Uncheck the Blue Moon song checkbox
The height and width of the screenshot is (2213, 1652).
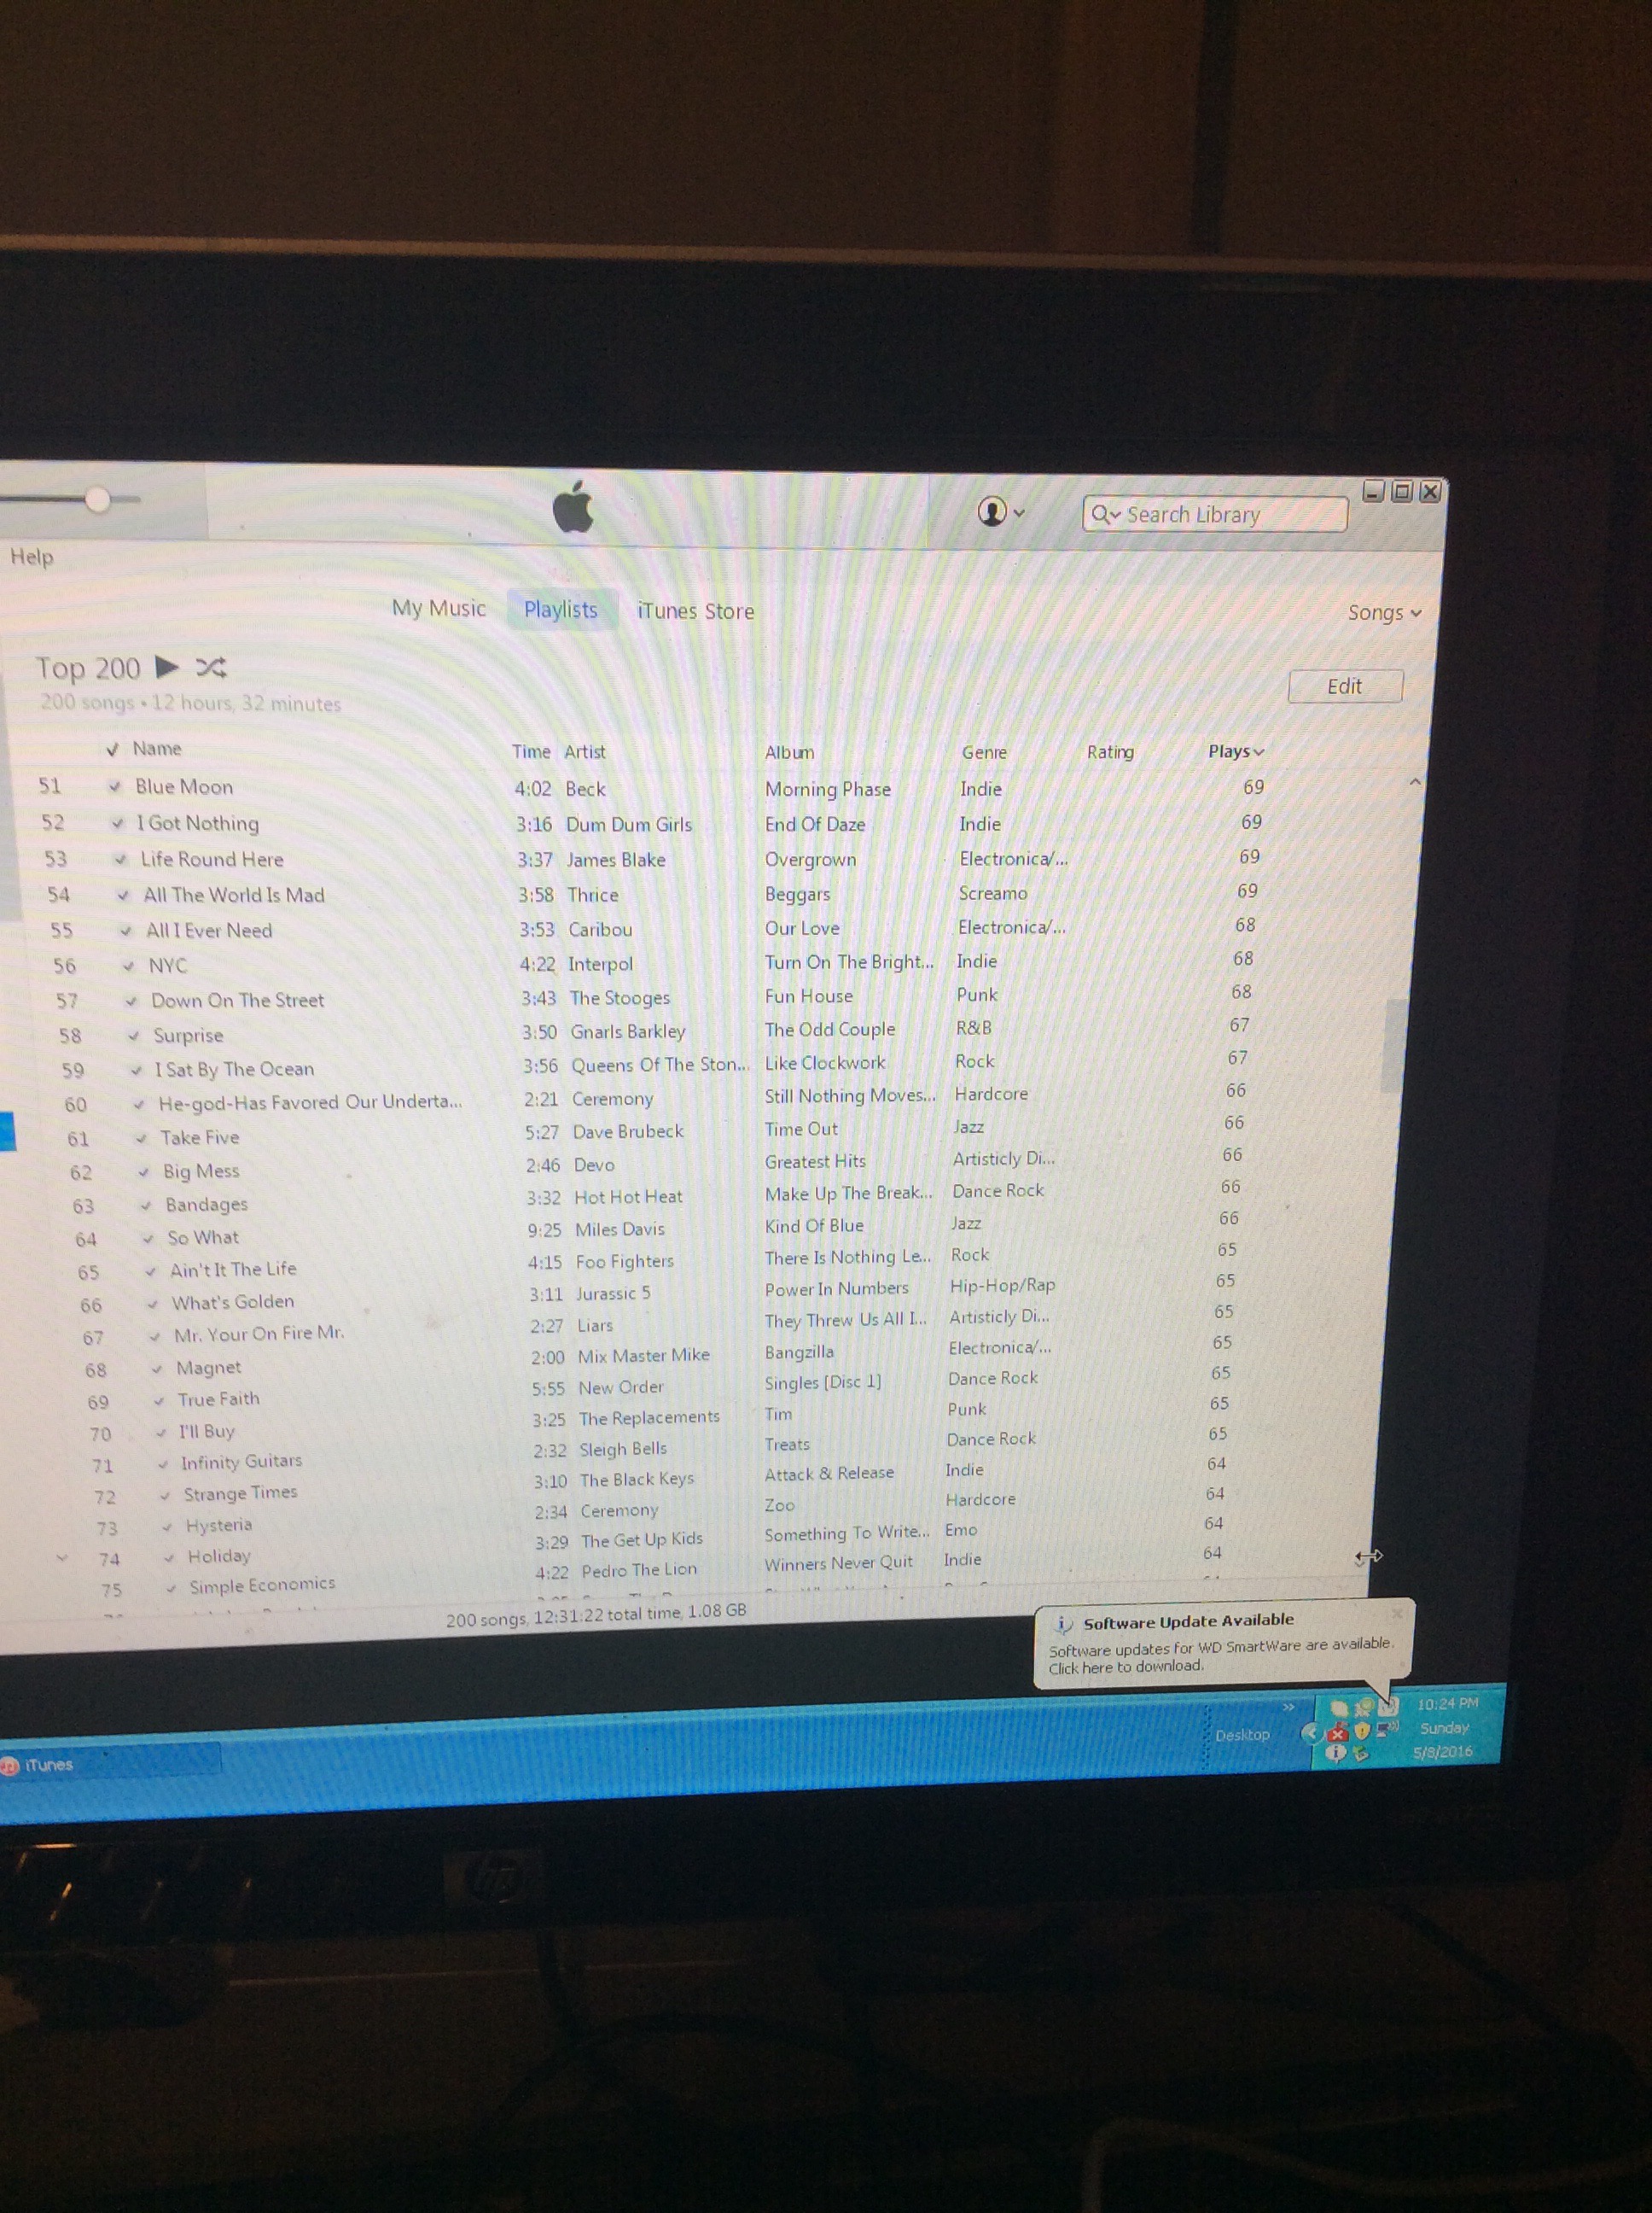[x=115, y=786]
